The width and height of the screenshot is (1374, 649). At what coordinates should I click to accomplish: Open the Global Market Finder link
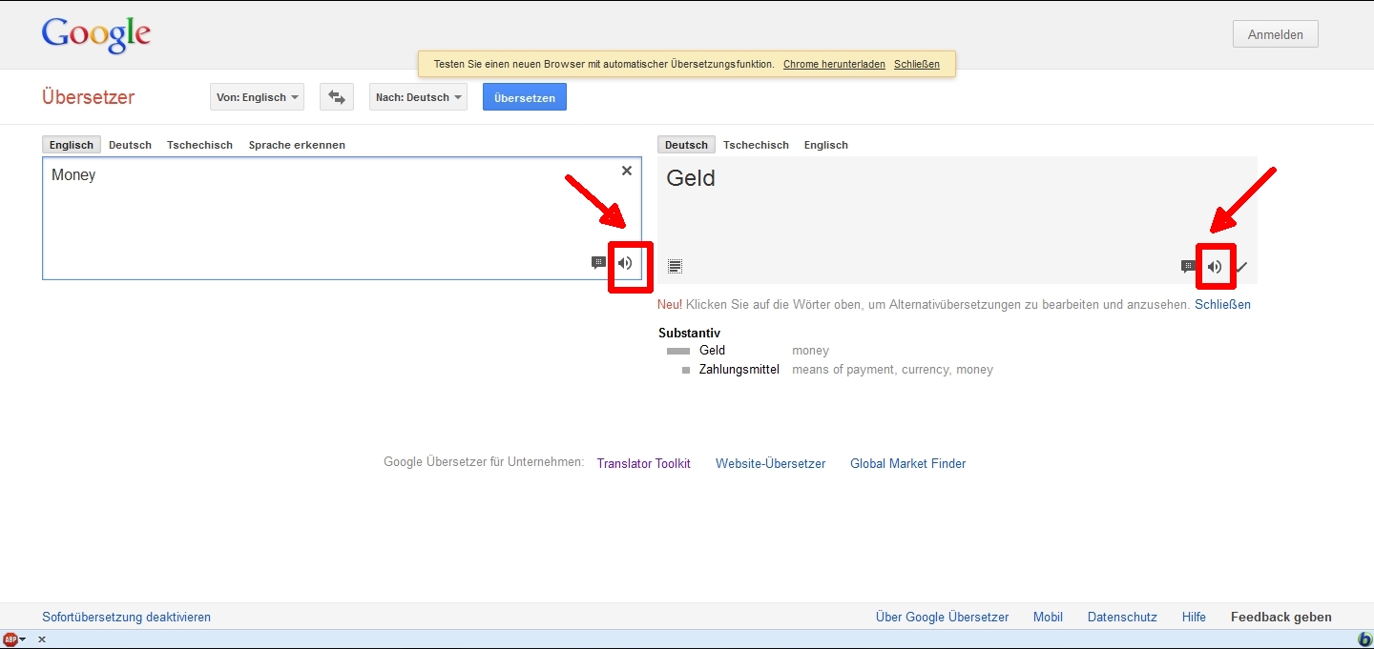907,463
